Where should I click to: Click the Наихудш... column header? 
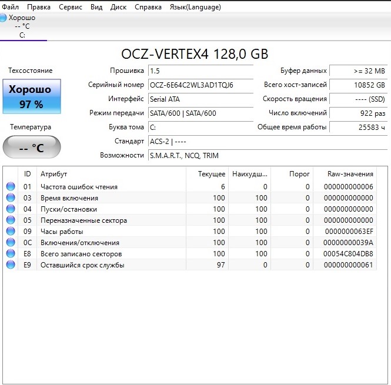coord(249,174)
